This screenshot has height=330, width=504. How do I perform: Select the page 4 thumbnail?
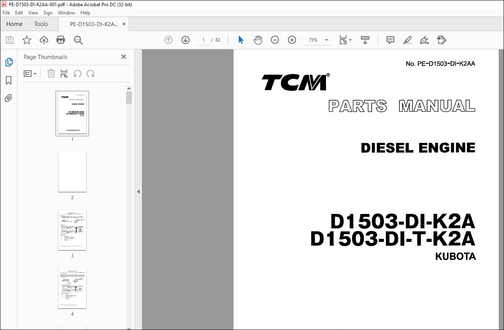(72, 288)
